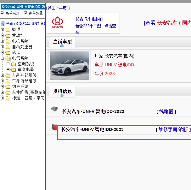
Task: Click the 车身外部维修 folder icon
Action: coord(8,75)
